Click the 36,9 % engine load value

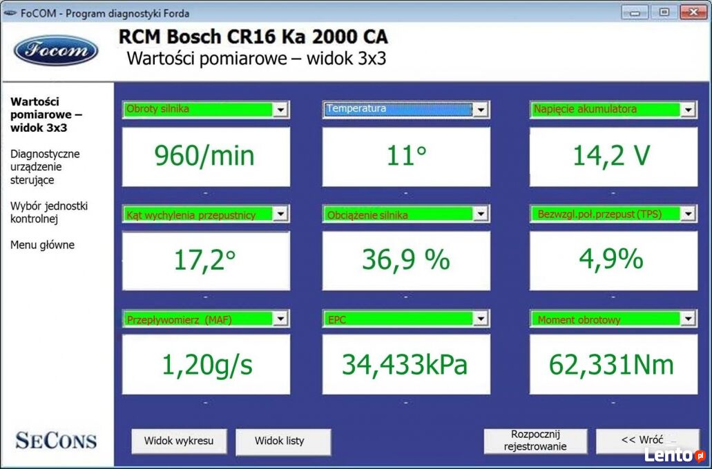[406, 261]
